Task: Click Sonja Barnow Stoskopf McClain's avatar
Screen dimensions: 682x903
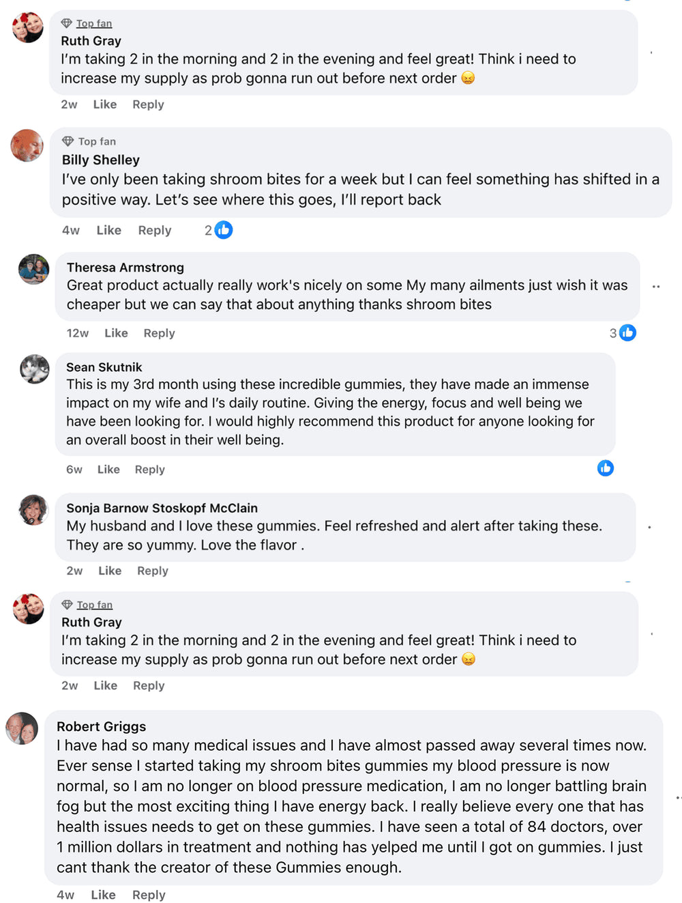Action: [33, 510]
